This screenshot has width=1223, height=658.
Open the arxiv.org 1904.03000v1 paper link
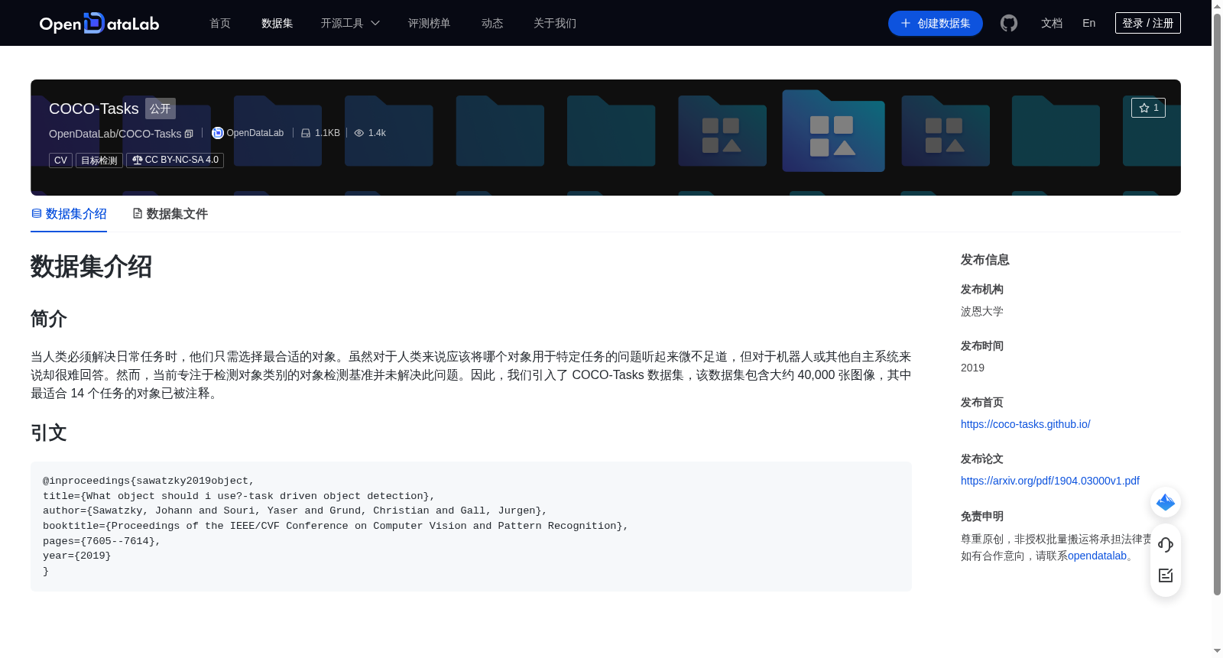click(1050, 481)
